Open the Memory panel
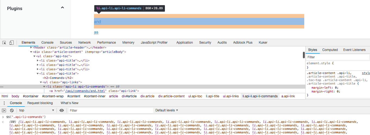 [x=128, y=43]
